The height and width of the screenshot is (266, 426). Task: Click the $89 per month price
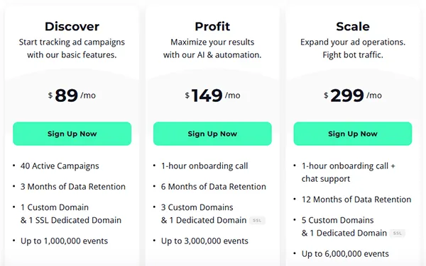72,96
